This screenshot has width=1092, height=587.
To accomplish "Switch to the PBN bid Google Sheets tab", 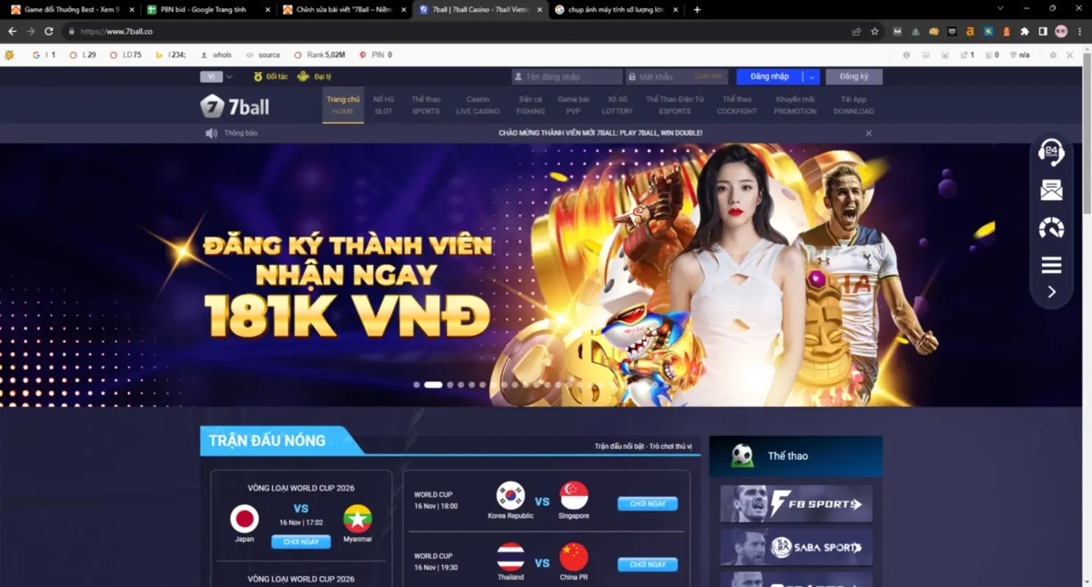I will 203,10.
